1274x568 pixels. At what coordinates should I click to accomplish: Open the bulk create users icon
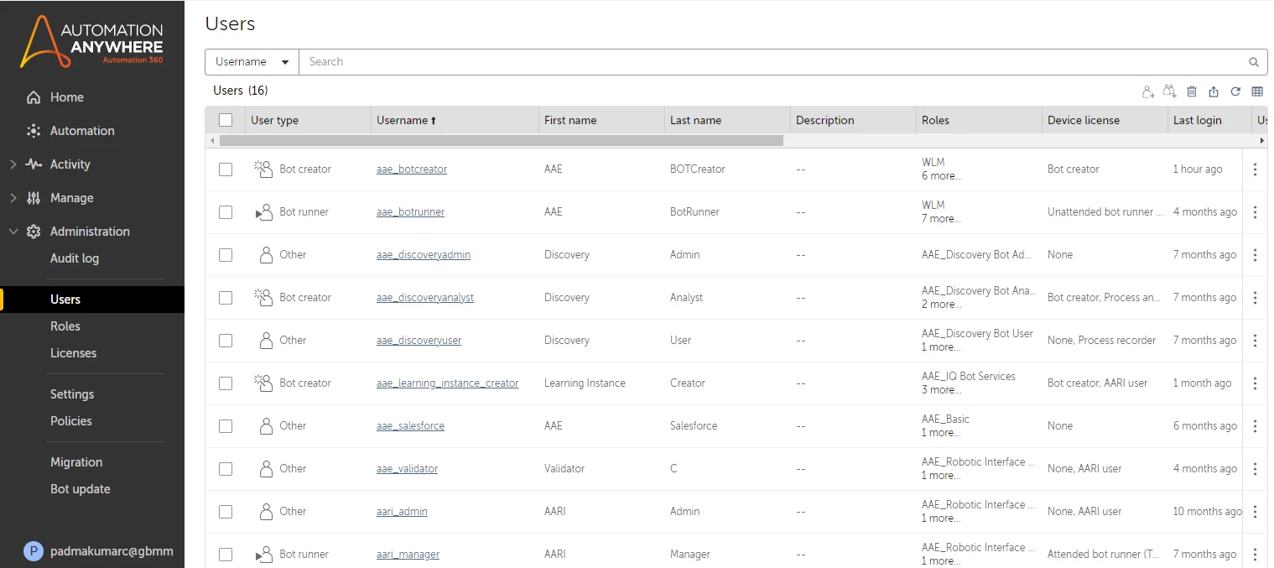pos(1169,91)
